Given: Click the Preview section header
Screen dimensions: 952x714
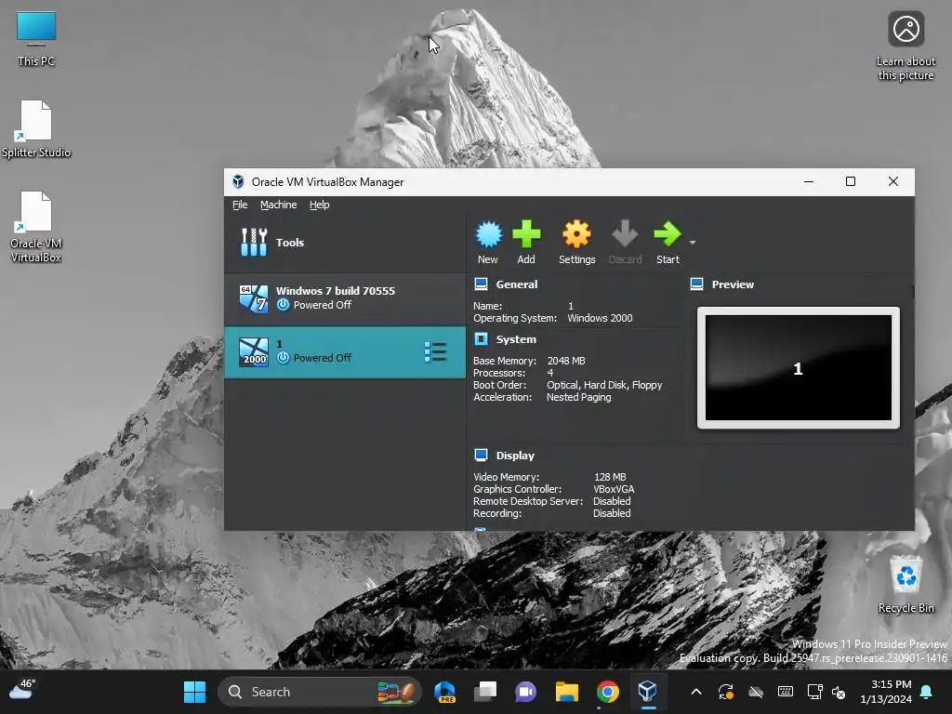Looking at the screenshot, I should (x=733, y=284).
